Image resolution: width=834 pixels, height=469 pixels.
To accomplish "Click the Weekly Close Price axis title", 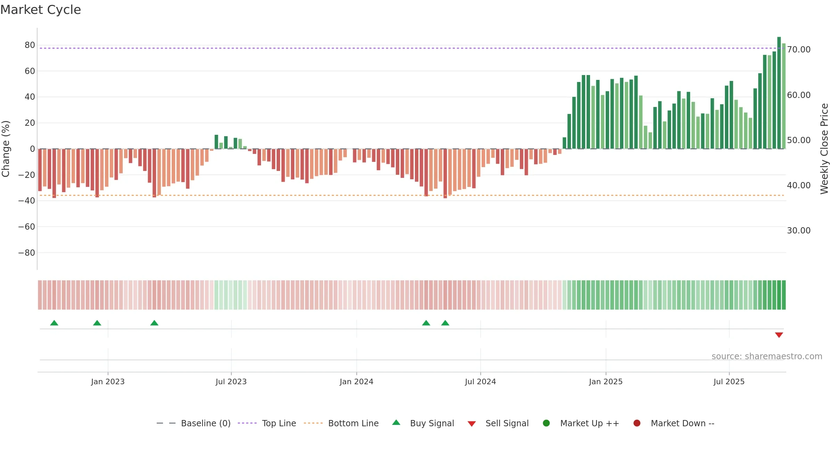I will click(x=824, y=149).
